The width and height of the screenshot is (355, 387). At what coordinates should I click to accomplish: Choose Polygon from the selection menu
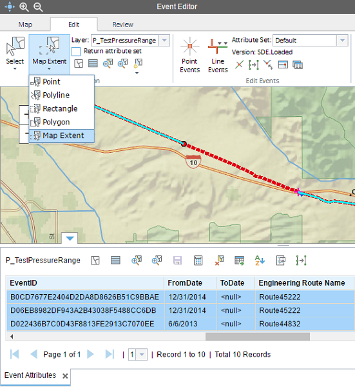(62, 122)
